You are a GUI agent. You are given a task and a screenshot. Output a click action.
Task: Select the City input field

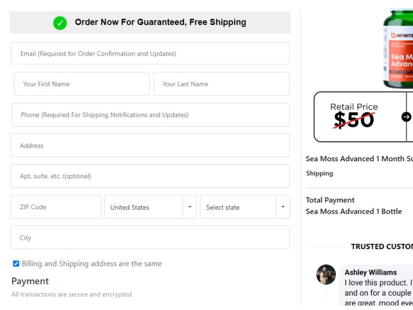pyautogui.click(x=150, y=238)
